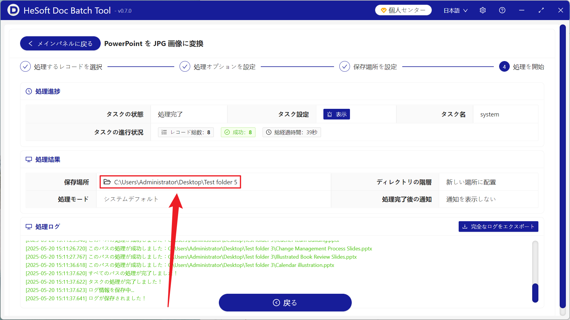Click log line for Change Management Process Slides.pptx
This screenshot has height=320, width=570.
point(199,249)
